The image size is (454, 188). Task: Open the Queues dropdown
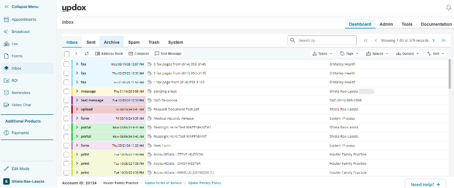408,53
